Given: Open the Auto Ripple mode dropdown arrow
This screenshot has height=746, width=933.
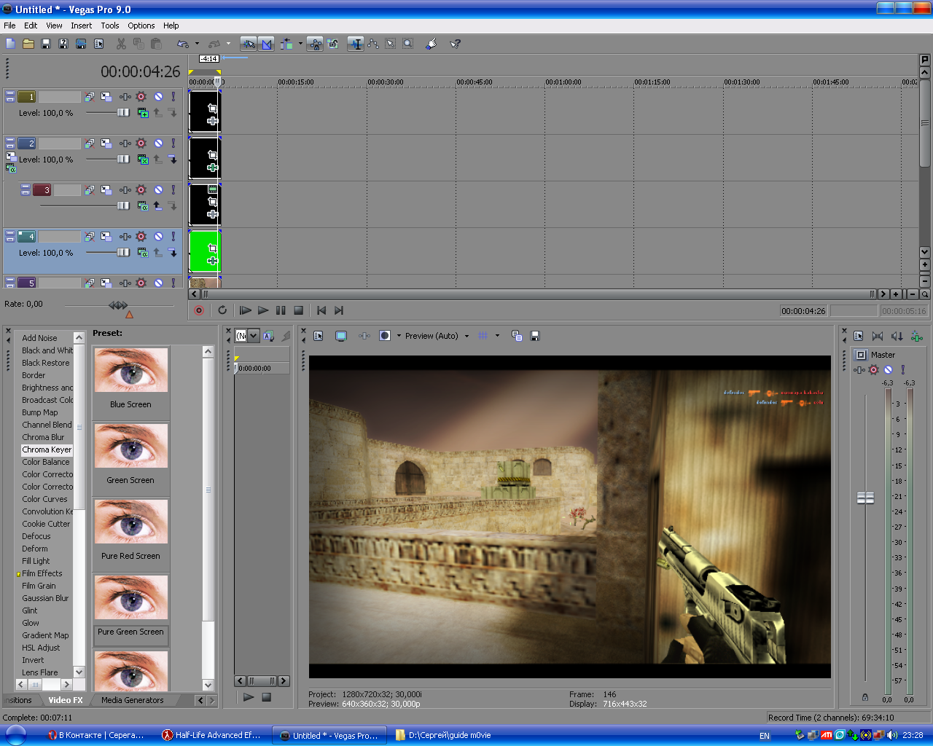Looking at the screenshot, I should pos(300,44).
